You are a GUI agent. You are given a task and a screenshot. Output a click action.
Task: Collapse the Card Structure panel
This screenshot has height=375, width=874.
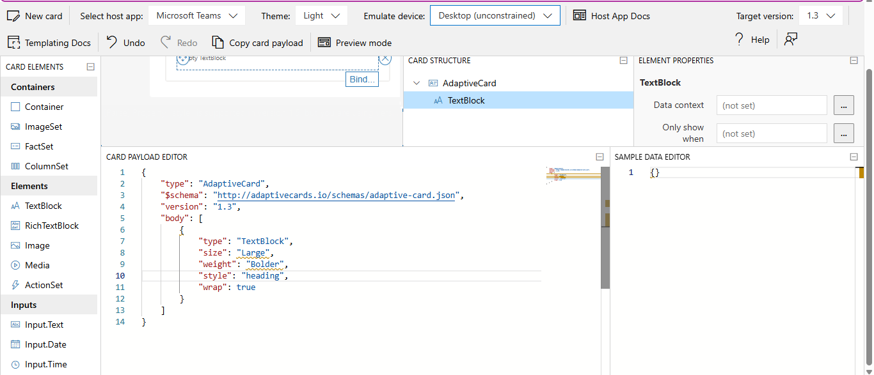(x=623, y=61)
